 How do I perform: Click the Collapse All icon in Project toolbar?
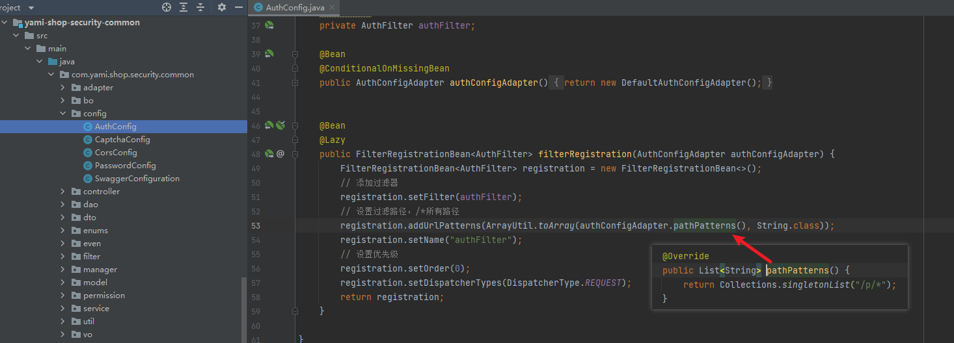[200, 7]
